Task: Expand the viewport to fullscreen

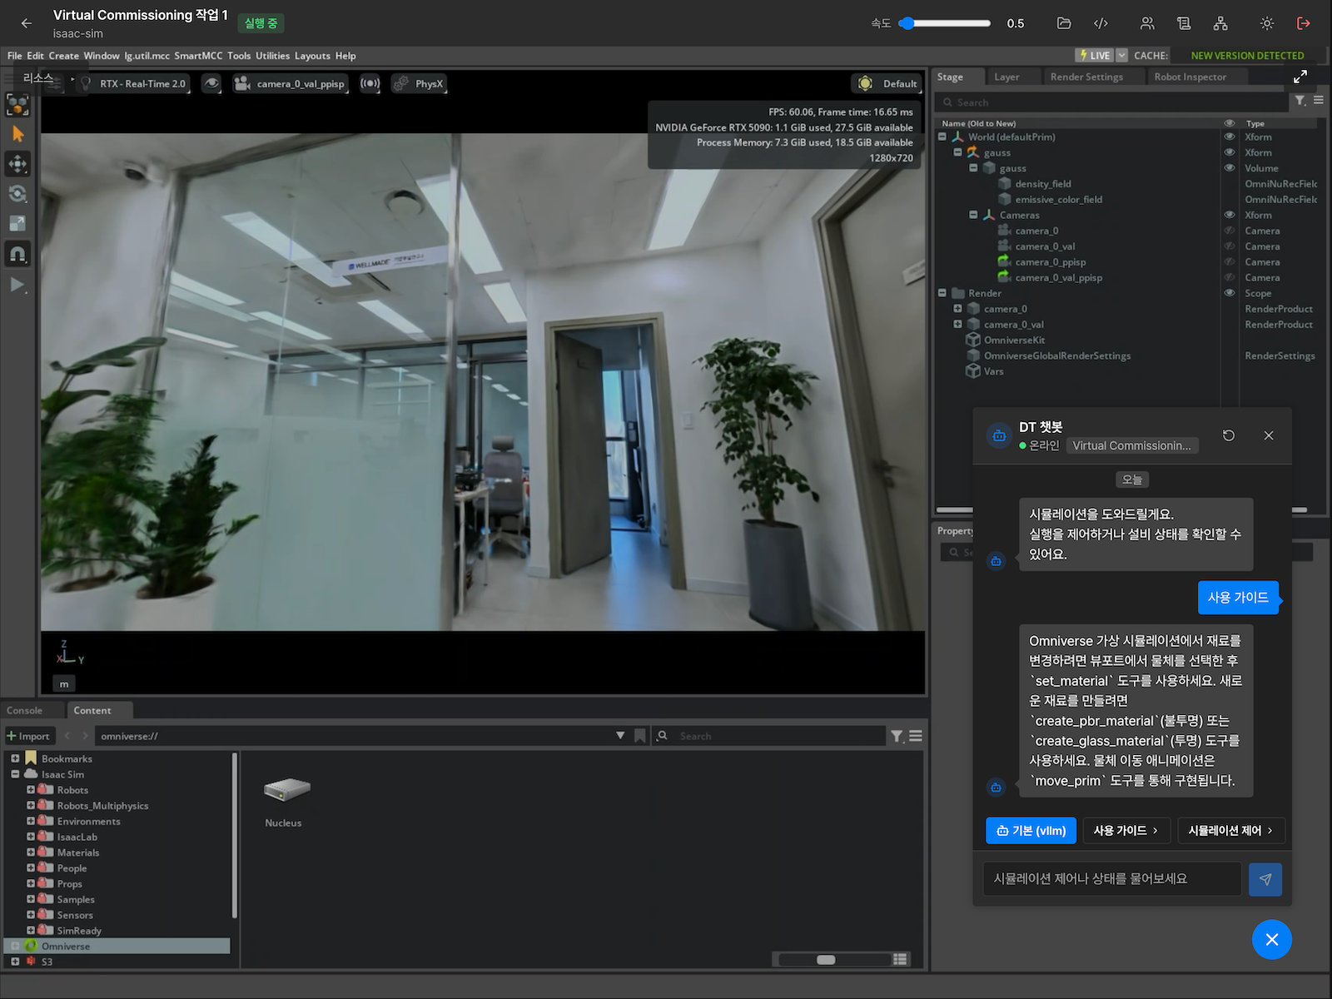Action: [1300, 77]
